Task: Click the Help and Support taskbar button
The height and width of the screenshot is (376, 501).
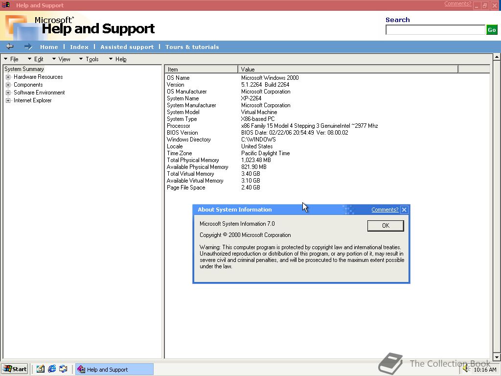Action: click(x=114, y=369)
